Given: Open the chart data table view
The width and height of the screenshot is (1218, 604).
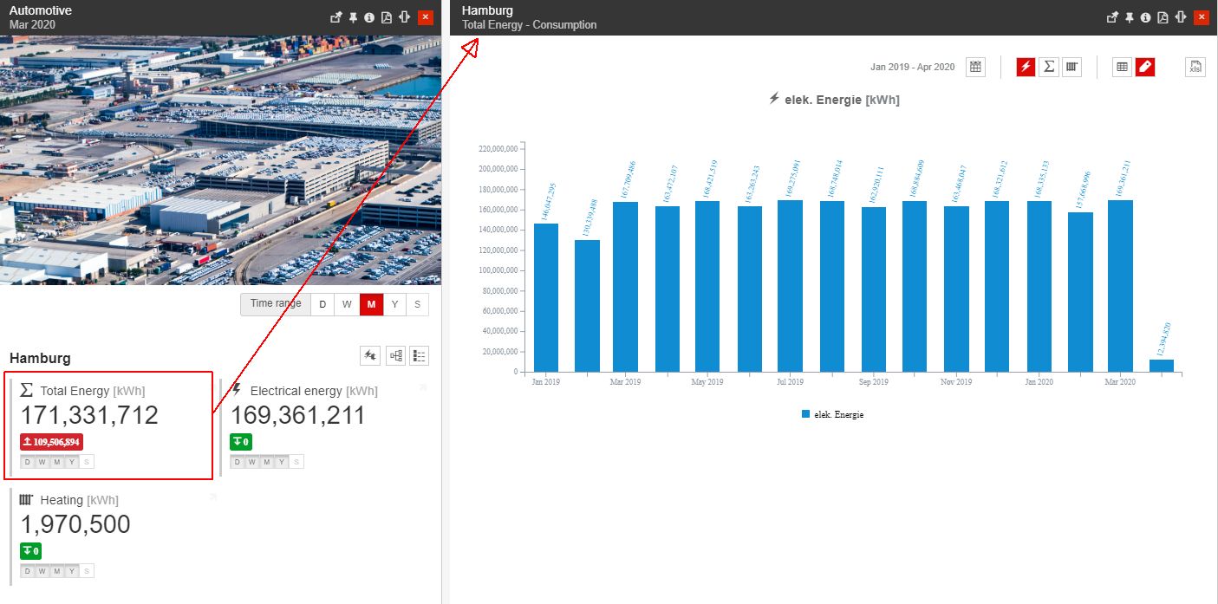Looking at the screenshot, I should point(1123,67).
